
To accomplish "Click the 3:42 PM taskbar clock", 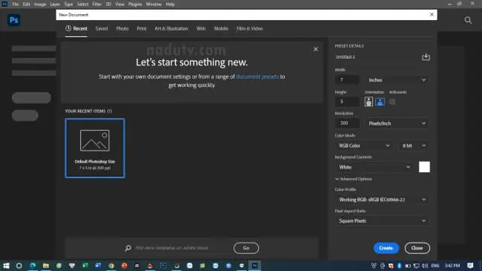I will coord(452,266).
